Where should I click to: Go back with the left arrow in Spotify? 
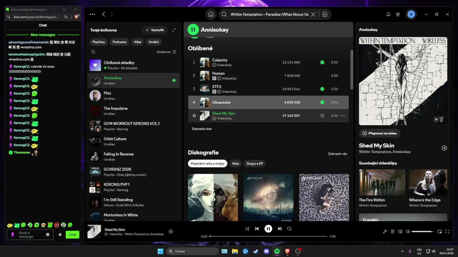point(103,14)
